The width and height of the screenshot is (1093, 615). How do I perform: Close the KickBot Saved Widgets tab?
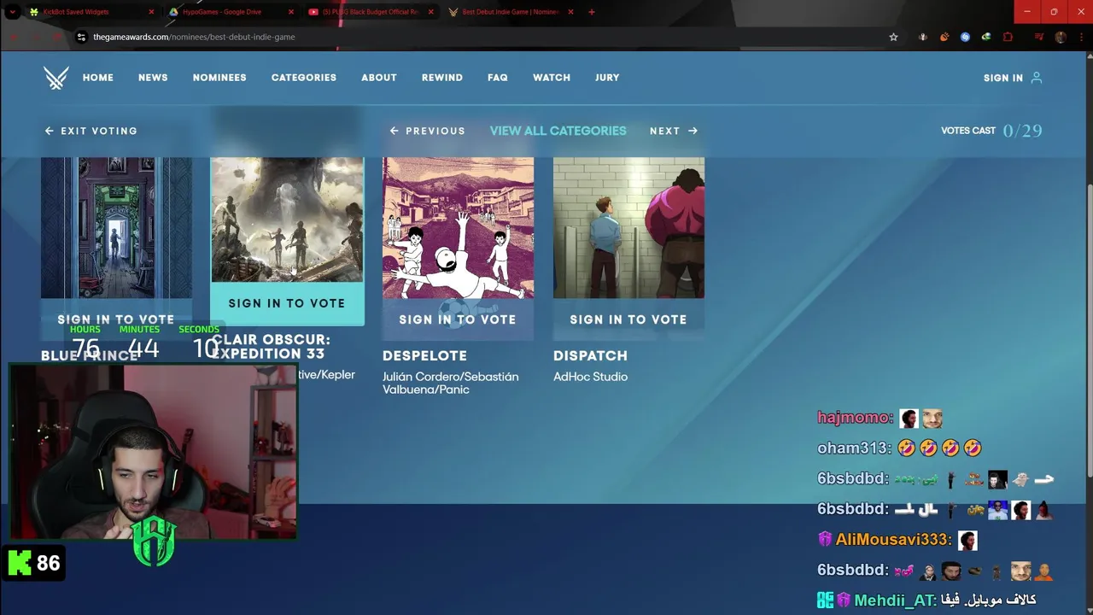pyautogui.click(x=151, y=12)
